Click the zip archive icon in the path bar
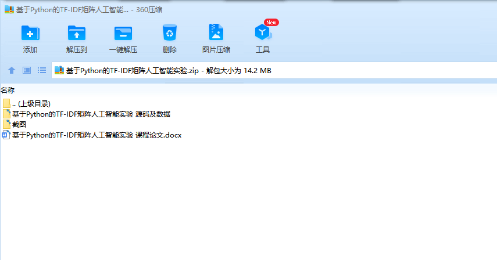 [x=59, y=70]
